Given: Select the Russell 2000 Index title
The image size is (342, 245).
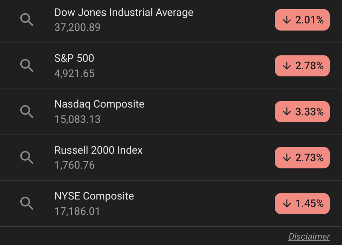Looking at the screenshot, I should pyautogui.click(x=98, y=150).
